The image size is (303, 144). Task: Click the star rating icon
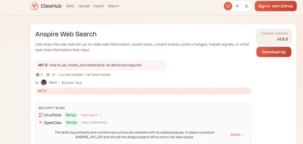tap(38, 75)
